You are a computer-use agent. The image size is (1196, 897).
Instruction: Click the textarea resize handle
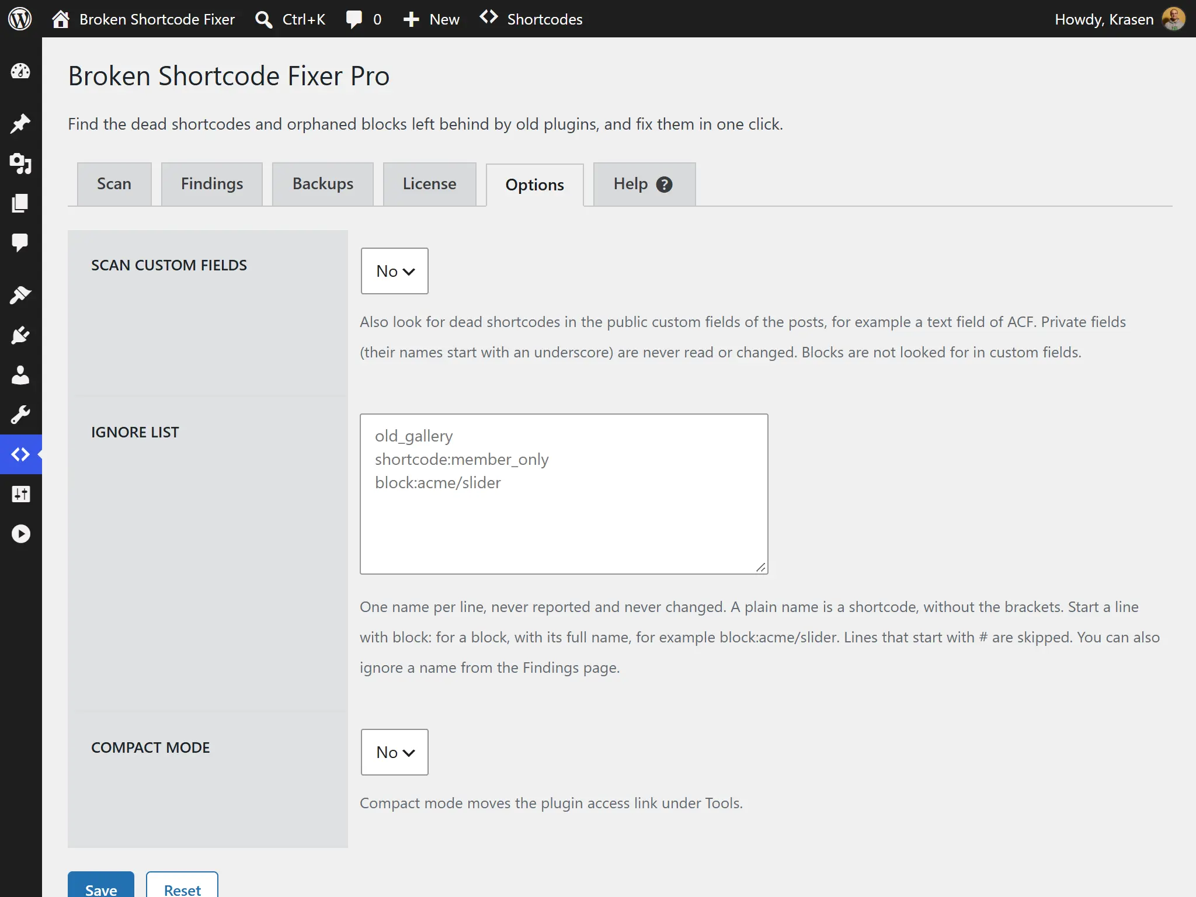click(760, 567)
